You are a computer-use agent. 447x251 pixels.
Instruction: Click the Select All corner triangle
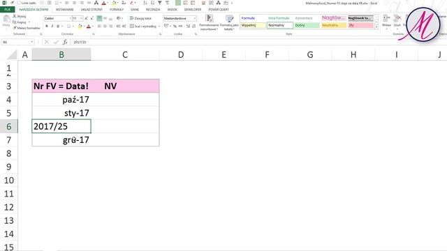point(12,54)
